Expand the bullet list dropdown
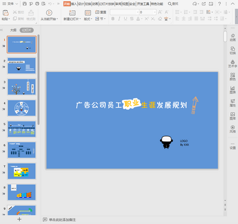Viewport: 238px width, 224px height. [181, 13]
